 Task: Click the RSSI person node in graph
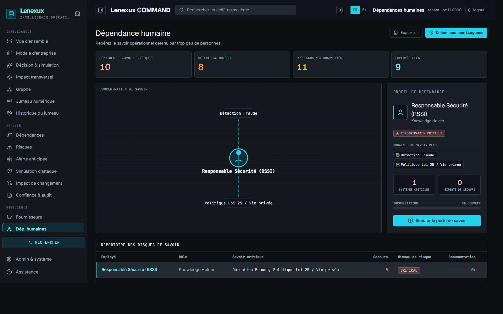[x=239, y=158]
